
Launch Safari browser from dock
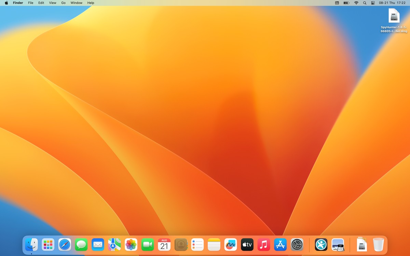click(65, 245)
